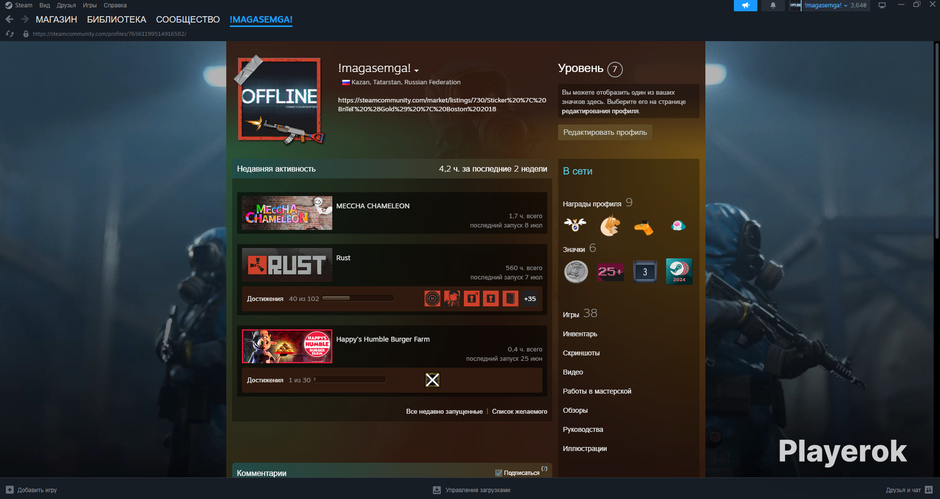Viewport: 940px width, 499px height.
Task: Click the winged profile award icon
Action: point(575,225)
